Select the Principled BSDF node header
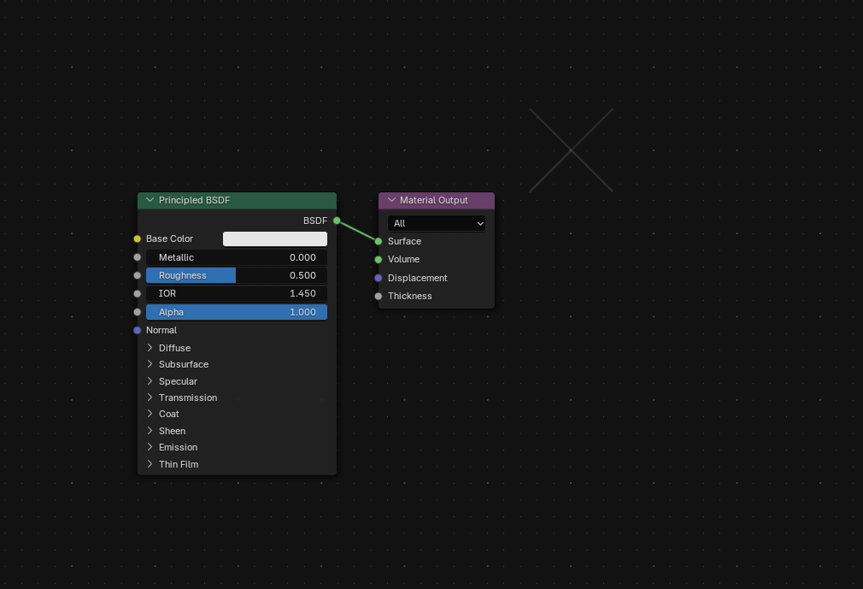This screenshot has height=589, width=863. click(x=237, y=200)
